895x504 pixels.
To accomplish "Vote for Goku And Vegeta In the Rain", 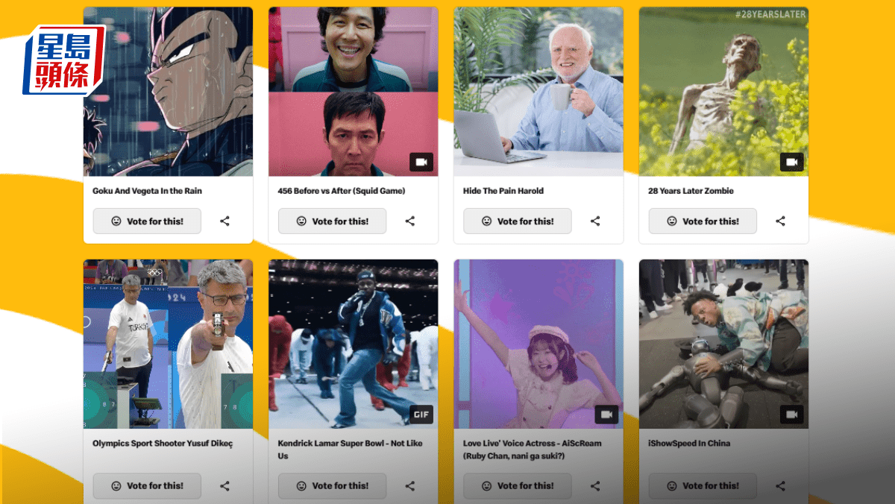I will tap(147, 221).
